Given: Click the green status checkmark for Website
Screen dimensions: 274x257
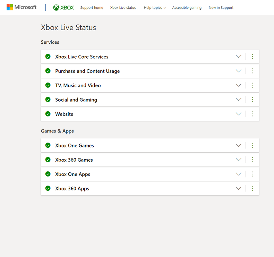Looking at the screenshot, I should click(x=48, y=114).
